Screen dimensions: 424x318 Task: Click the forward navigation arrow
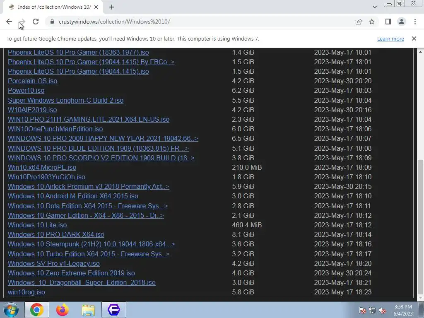[22, 22]
